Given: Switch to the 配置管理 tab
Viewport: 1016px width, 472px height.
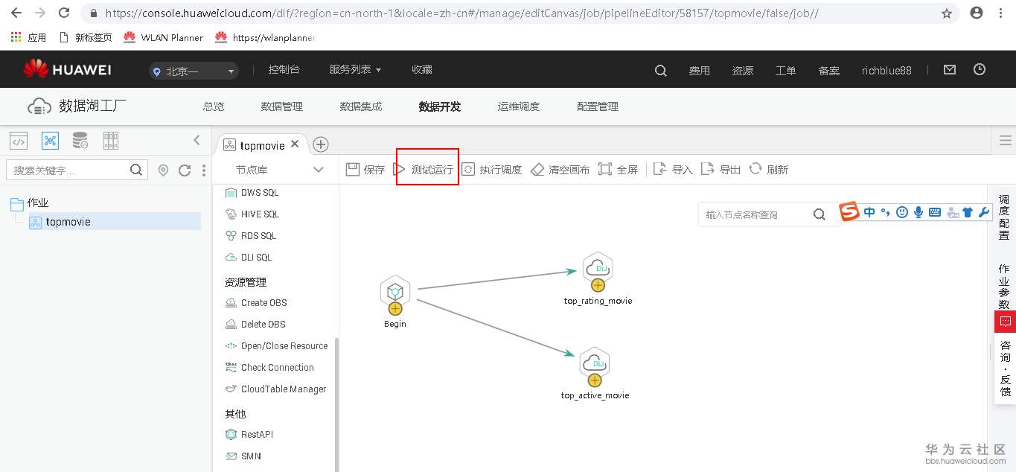Looking at the screenshot, I should (x=597, y=106).
